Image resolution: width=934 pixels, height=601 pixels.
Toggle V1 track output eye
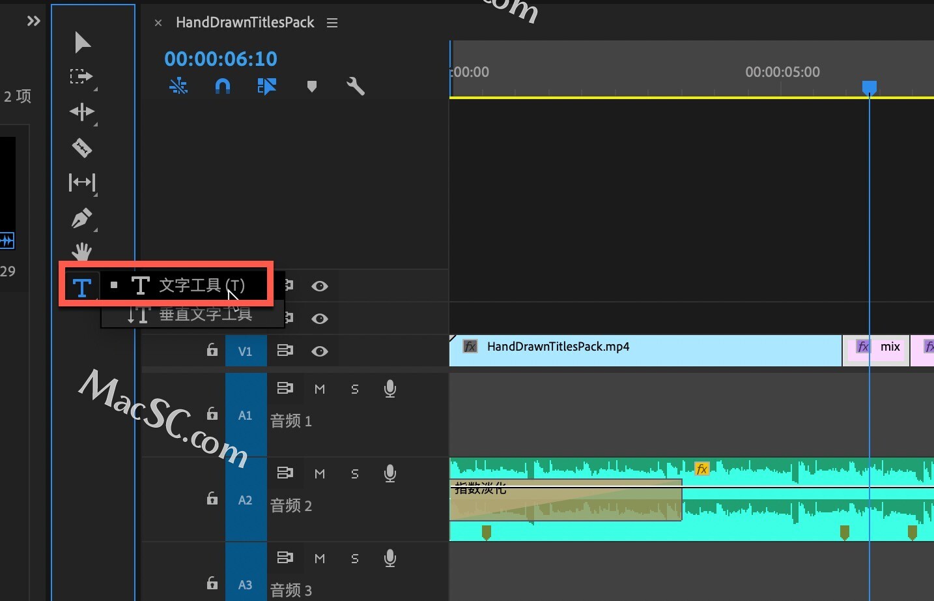(x=320, y=351)
